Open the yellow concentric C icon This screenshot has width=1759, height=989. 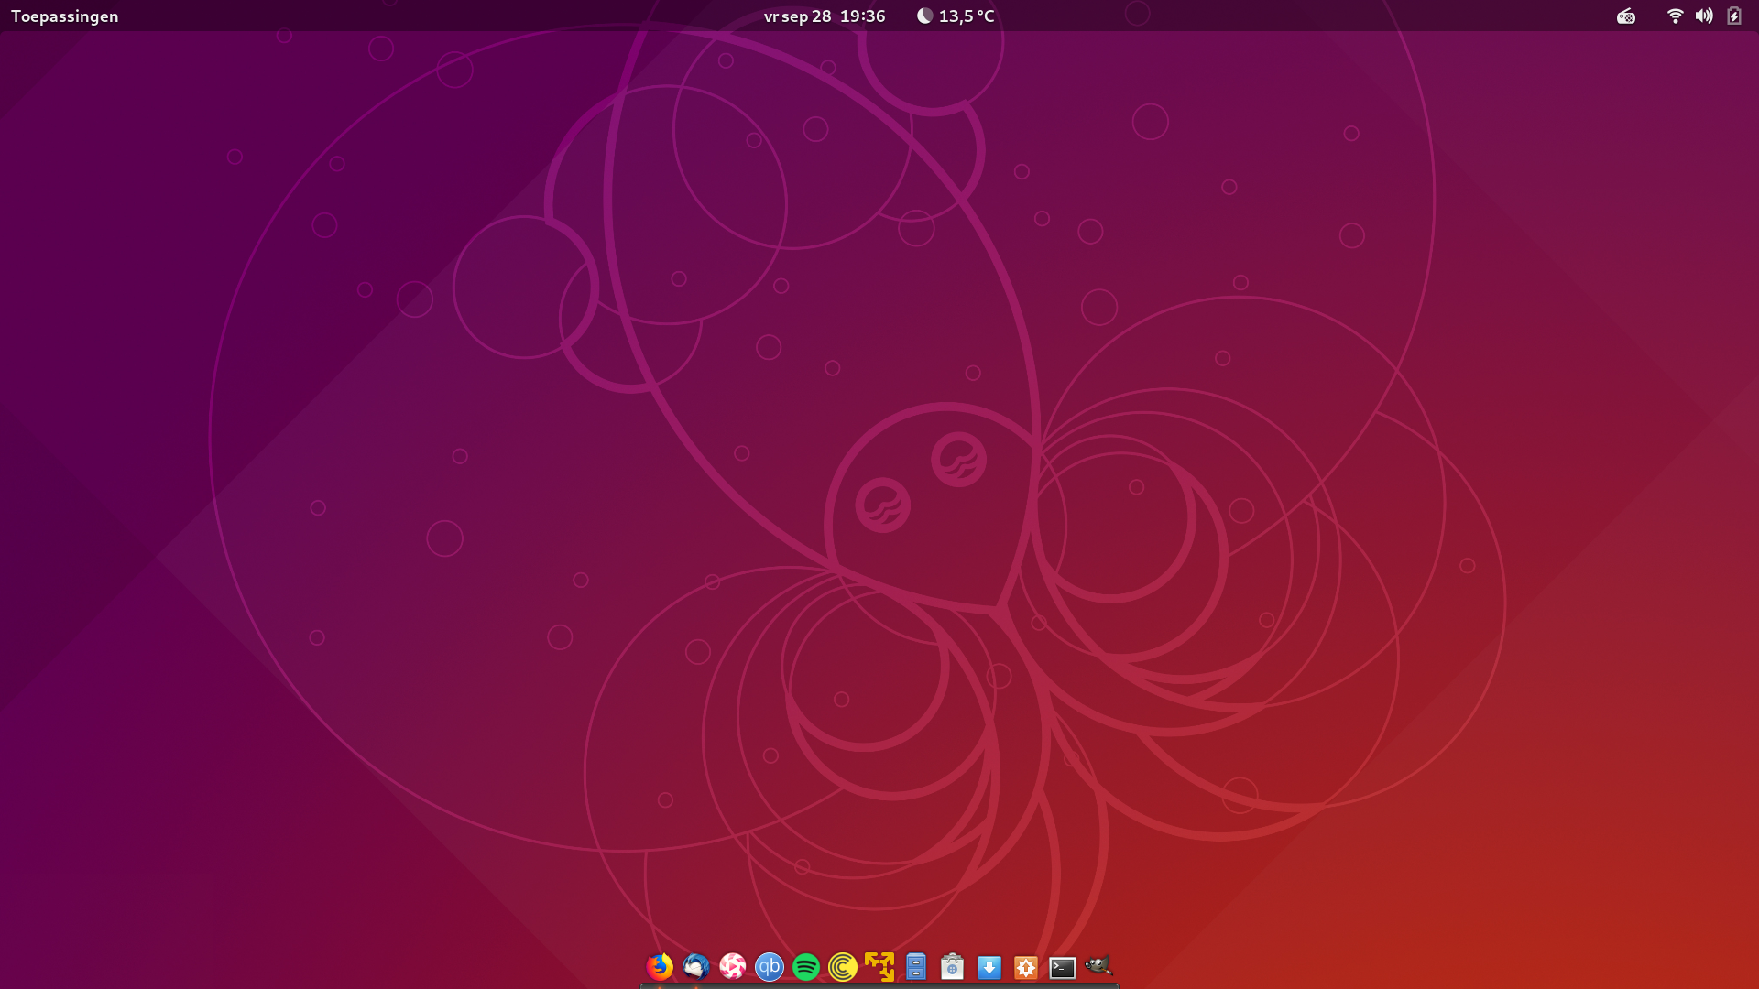click(843, 966)
